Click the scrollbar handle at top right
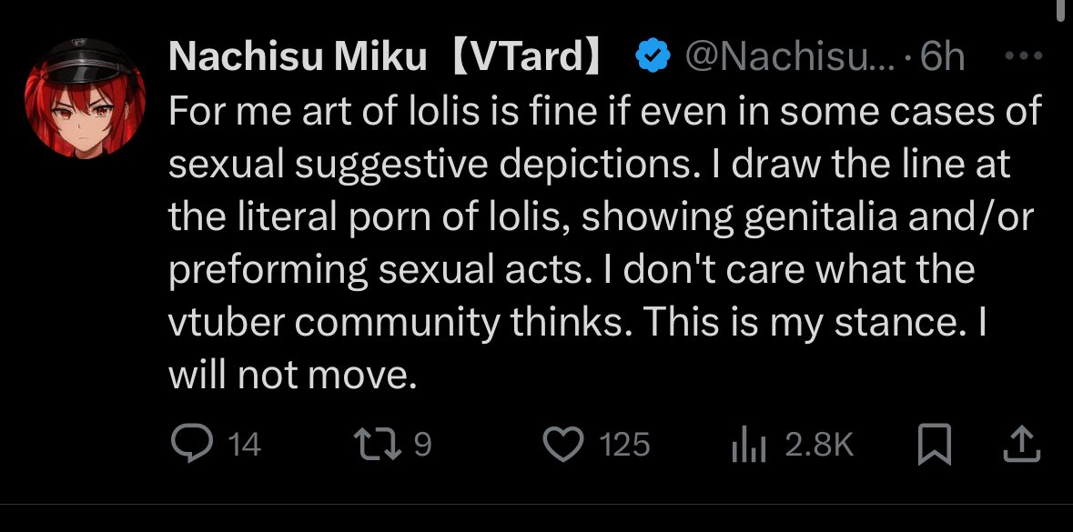The width and height of the screenshot is (1073, 532). [1058, 9]
